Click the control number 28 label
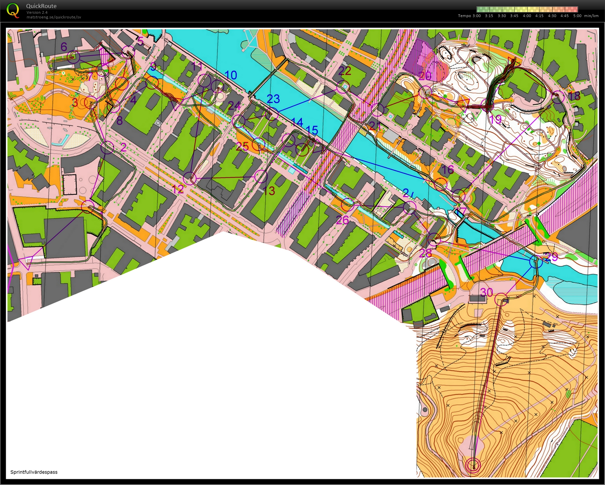 click(x=425, y=253)
